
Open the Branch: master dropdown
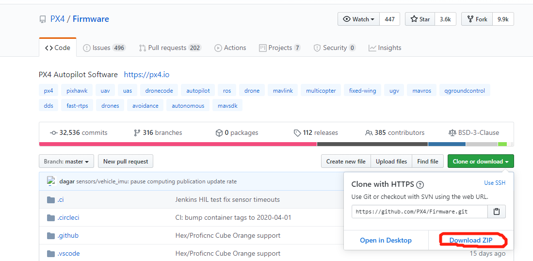tap(66, 162)
